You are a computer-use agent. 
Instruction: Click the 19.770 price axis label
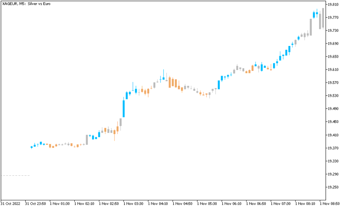click(x=333, y=17)
